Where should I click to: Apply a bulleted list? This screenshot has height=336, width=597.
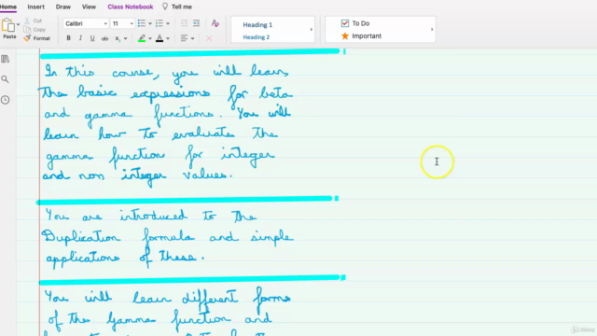pyautogui.click(x=141, y=23)
